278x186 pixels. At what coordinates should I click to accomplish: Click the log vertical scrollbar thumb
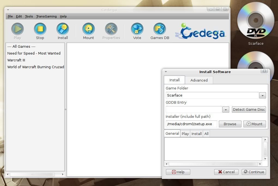265,149
